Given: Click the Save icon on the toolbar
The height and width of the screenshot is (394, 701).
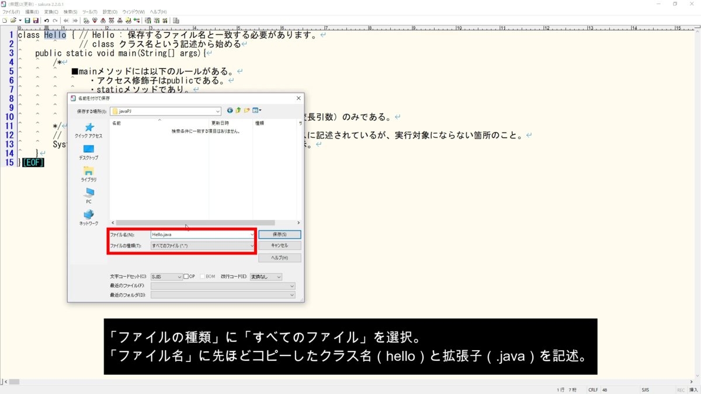Looking at the screenshot, I should (x=27, y=20).
